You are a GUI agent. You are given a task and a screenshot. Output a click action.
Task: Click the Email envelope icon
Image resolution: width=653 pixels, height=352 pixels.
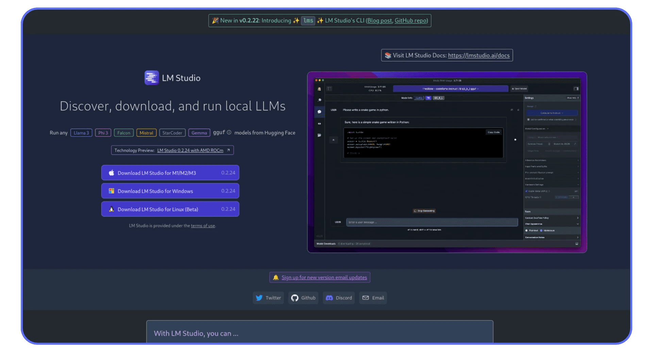pos(366,298)
